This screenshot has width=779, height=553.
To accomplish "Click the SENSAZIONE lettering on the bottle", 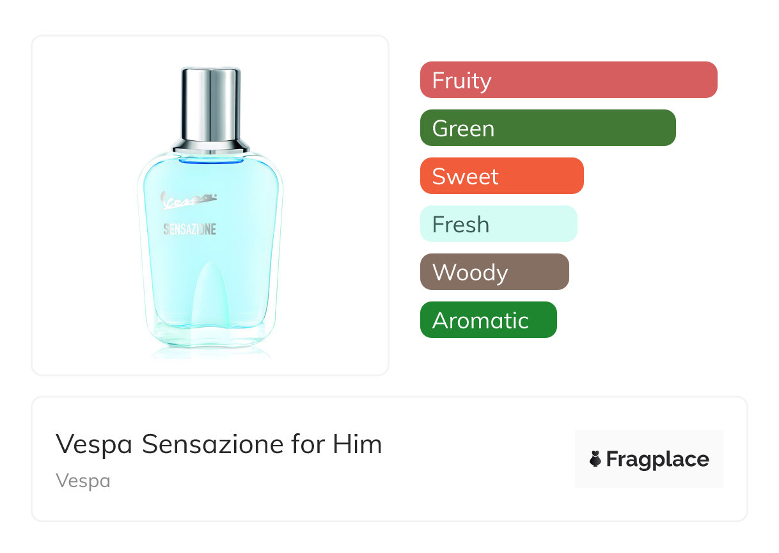I will [x=189, y=229].
